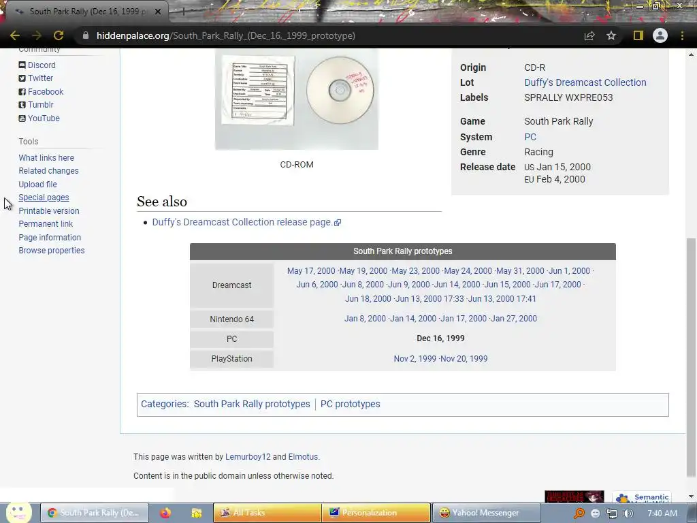Open the May 23, 2000 Dreamcast prototype
Screen dimensions: 697x523
(x=416, y=271)
